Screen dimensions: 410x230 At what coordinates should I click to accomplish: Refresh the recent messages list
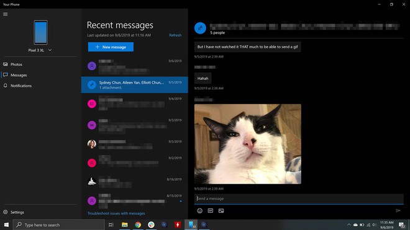(175, 35)
